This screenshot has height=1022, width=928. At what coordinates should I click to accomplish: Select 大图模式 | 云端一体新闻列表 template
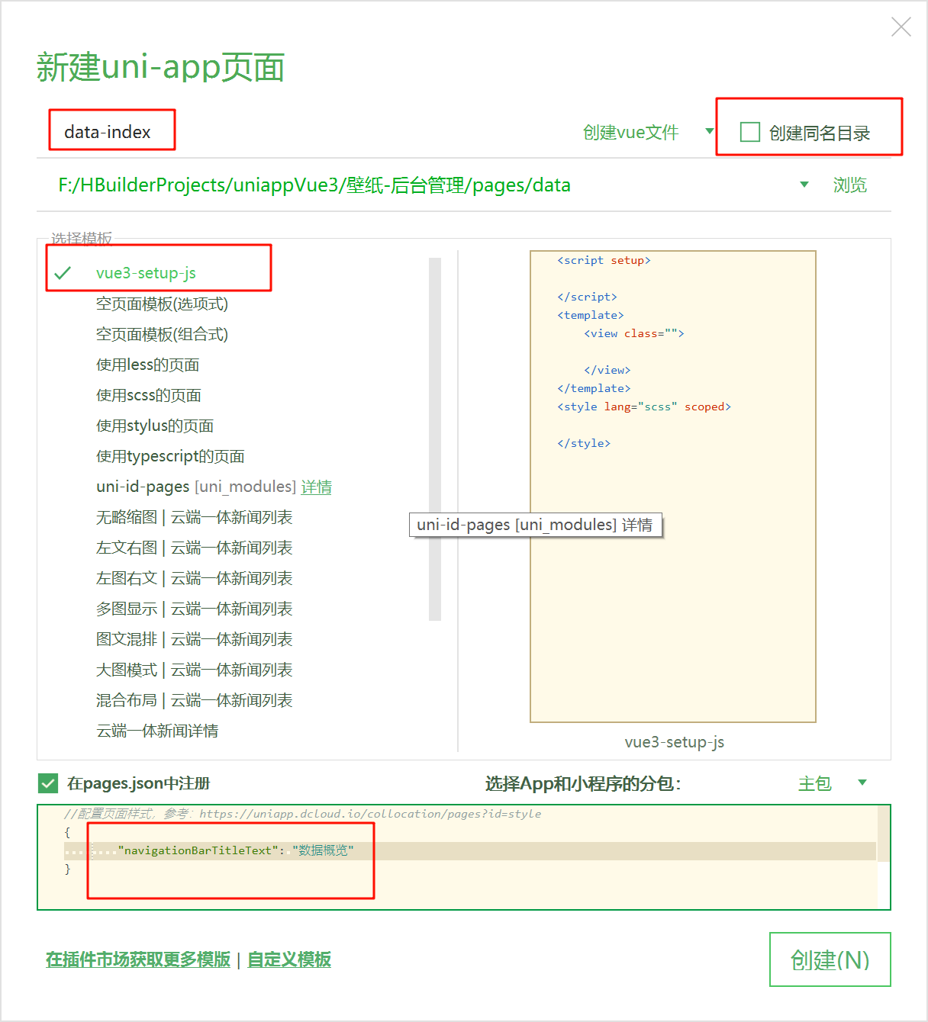[x=194, y=670]
